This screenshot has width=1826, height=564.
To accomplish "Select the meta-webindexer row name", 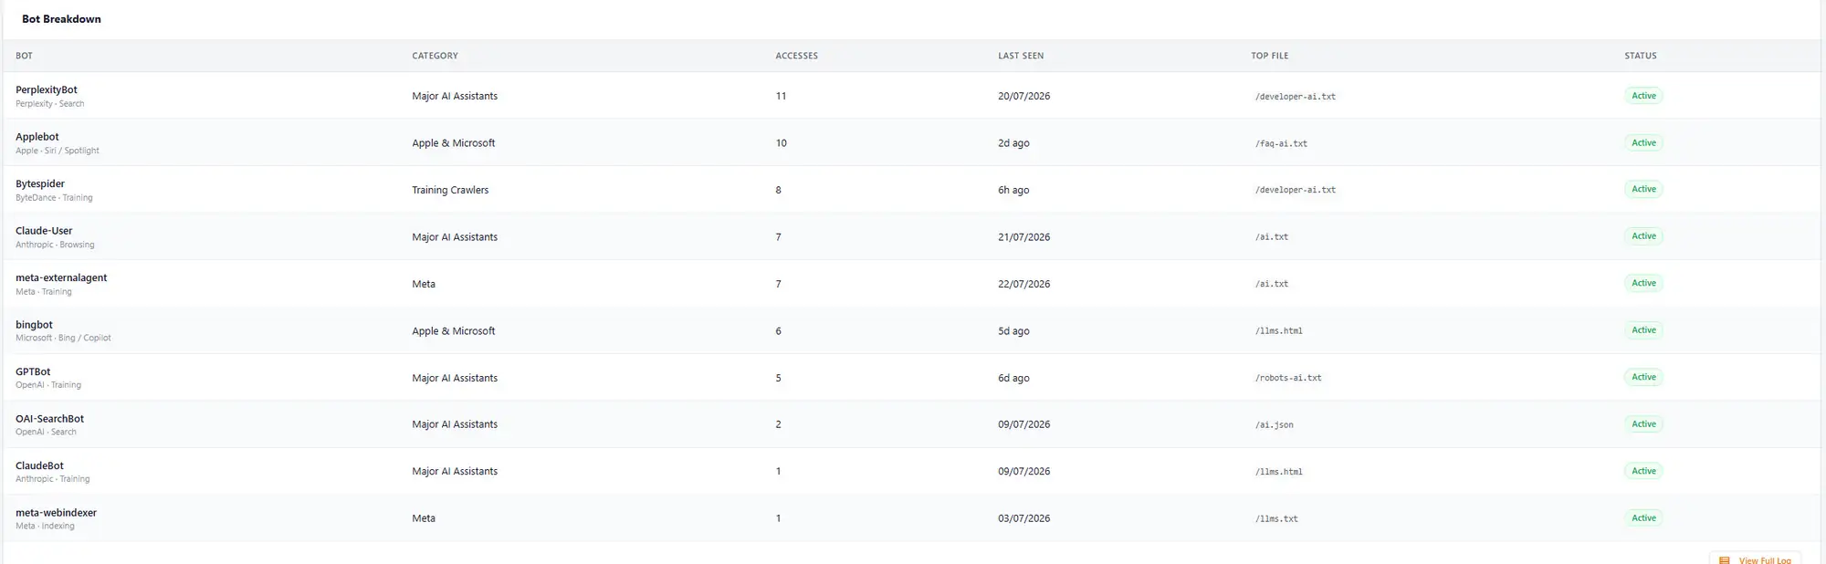I will click(56, 513).
